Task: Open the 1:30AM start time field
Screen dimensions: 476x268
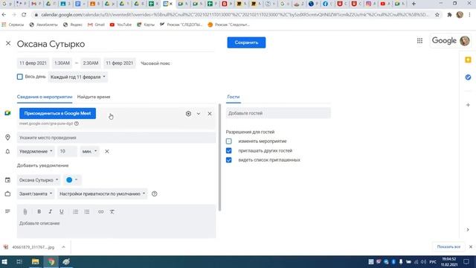Action: [x=62, y=63]
